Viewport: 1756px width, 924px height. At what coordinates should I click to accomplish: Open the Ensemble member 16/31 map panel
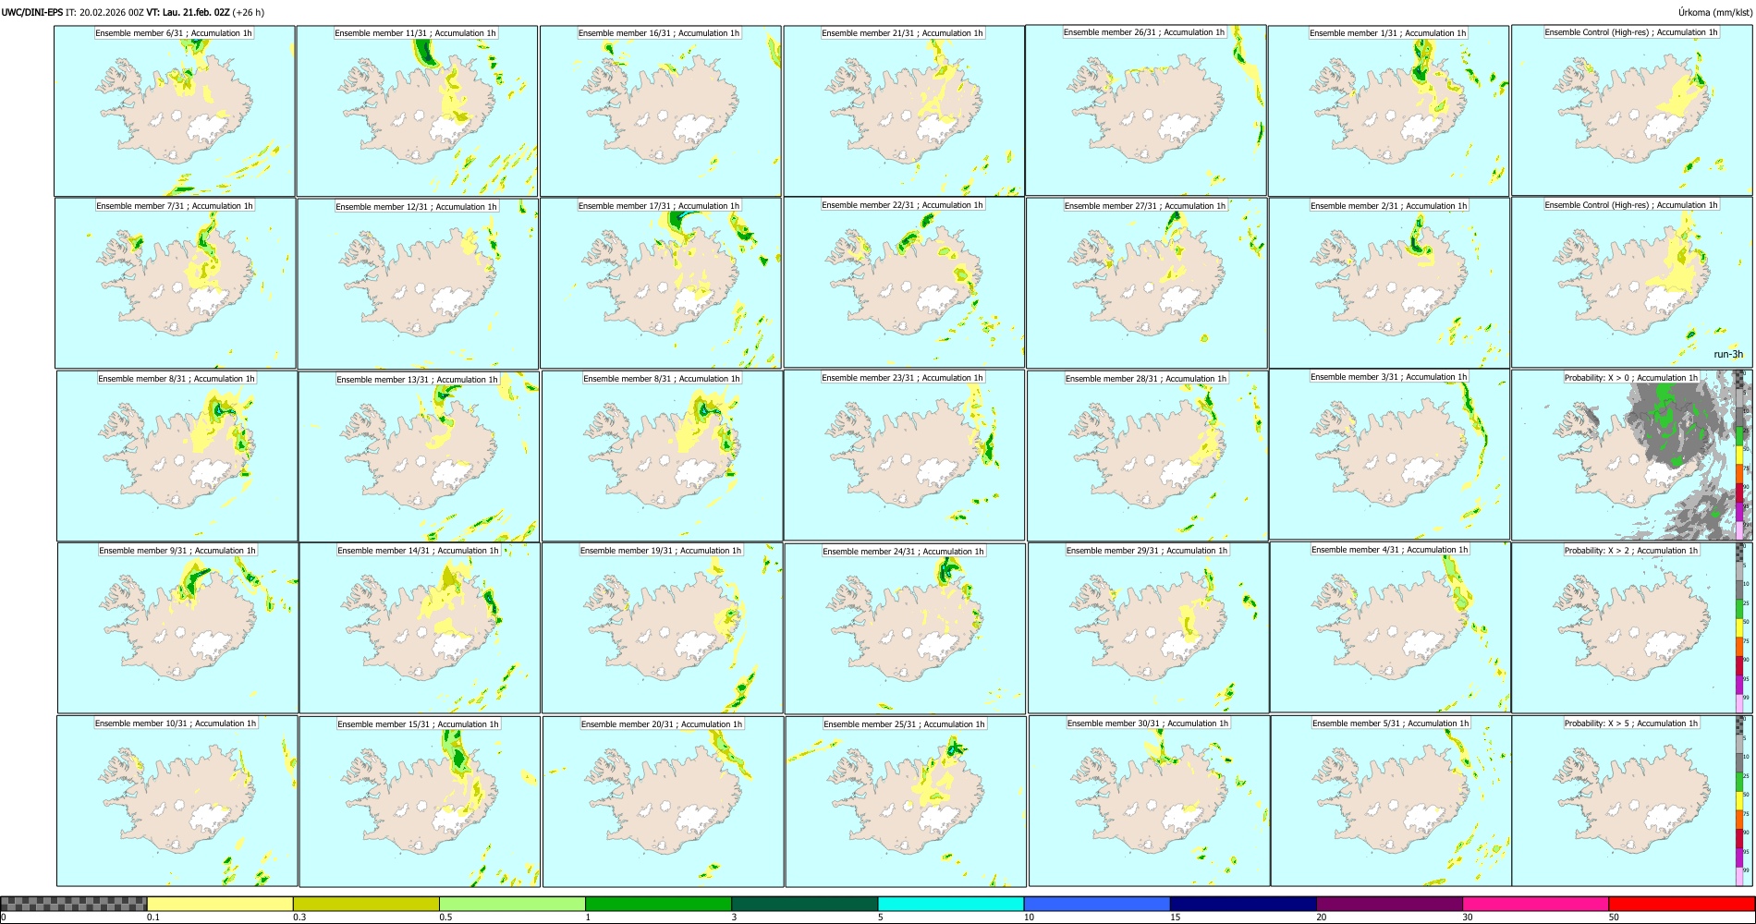point(660,111)
